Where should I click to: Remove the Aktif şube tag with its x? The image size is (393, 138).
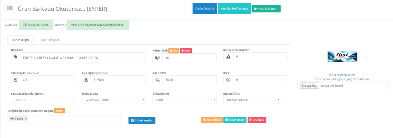point(26,118)
